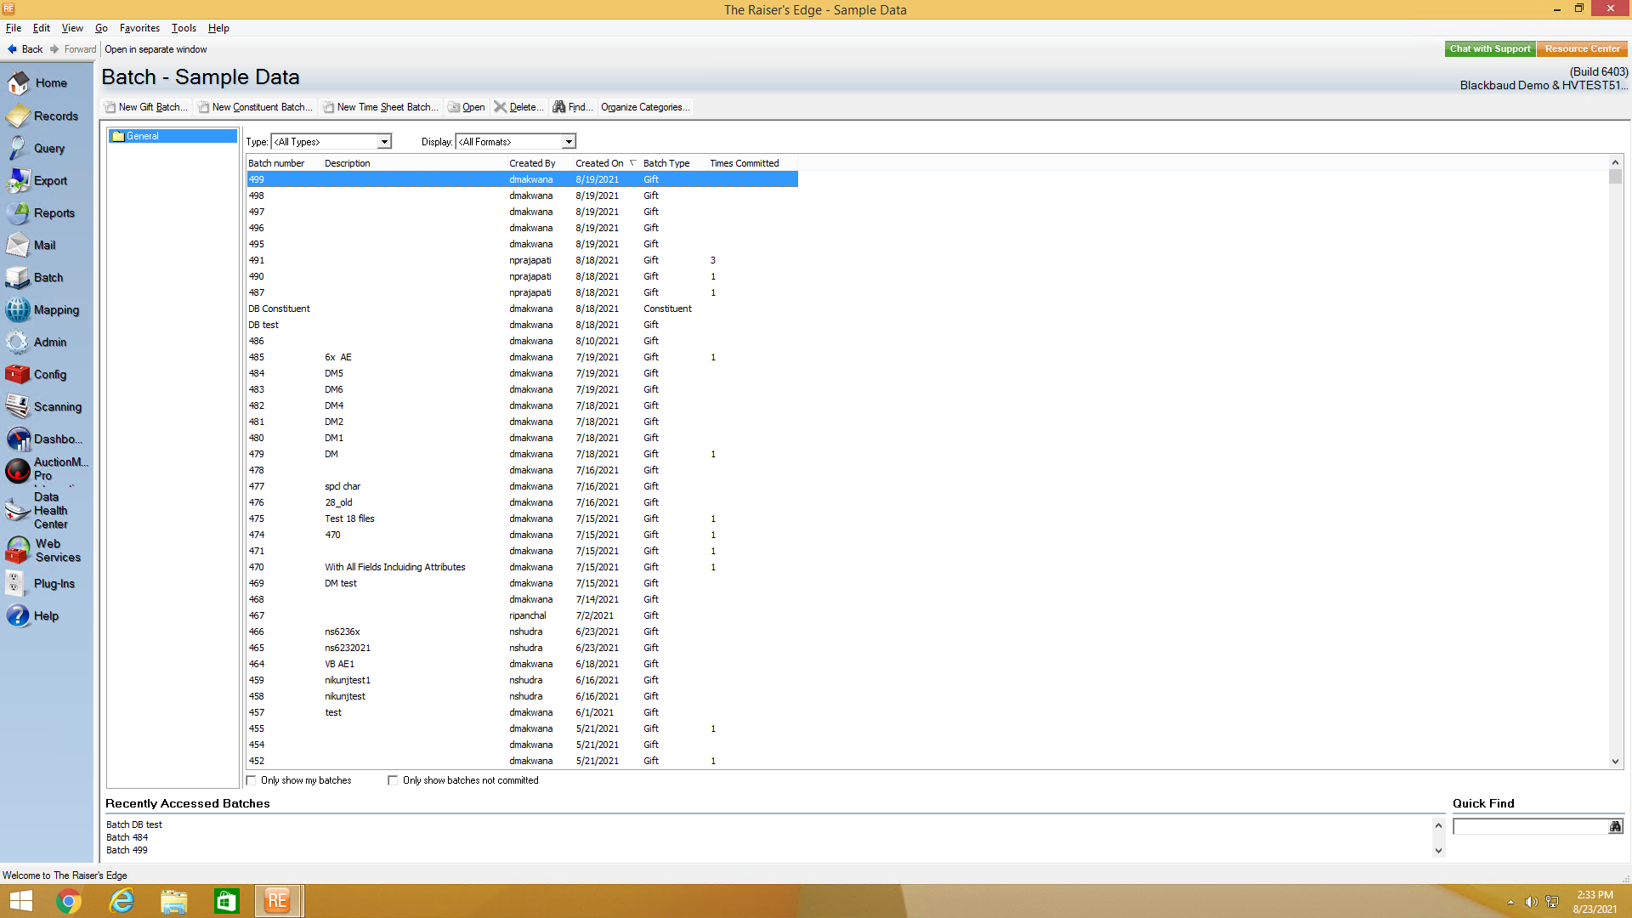Open the Display formats dropdown
The width and height of the screenshot is (1632, 918).
tap(569, 142)
